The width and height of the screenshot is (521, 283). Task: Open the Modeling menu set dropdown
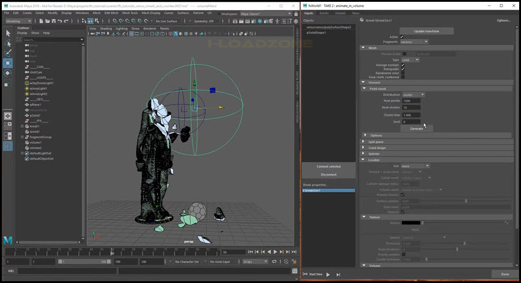[19, 21]
